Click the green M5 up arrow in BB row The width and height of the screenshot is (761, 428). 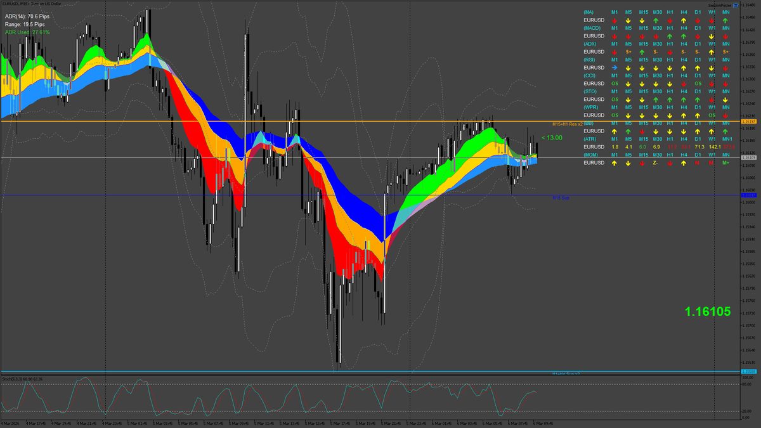tap(628, 131)
